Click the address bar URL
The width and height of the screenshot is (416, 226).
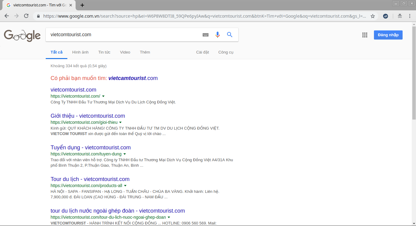click(204, 16)
